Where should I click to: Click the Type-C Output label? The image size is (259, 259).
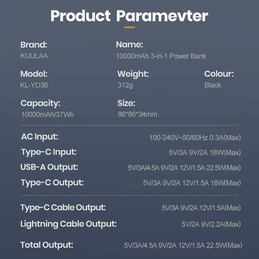52,183
